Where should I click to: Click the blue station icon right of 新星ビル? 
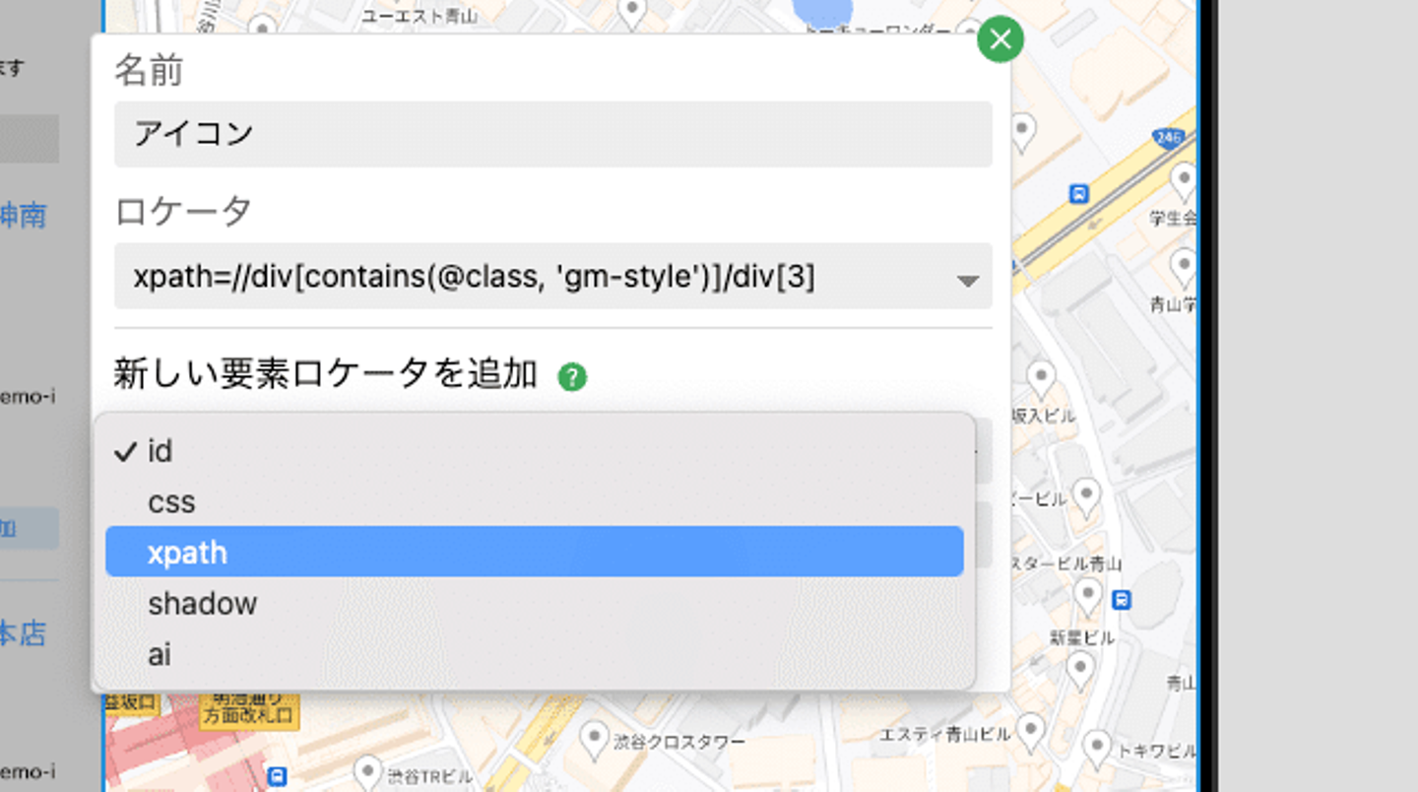tap(1121, 599)
